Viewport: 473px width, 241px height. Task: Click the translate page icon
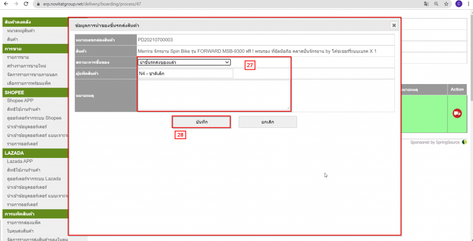(426, 4)
